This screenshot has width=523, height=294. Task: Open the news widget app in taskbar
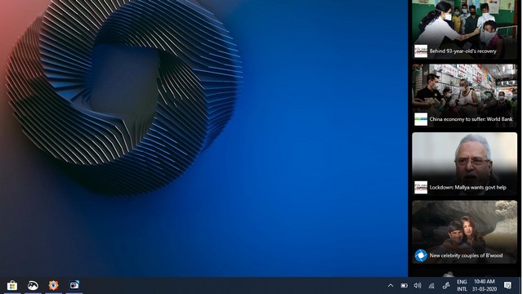coord(74,285)
